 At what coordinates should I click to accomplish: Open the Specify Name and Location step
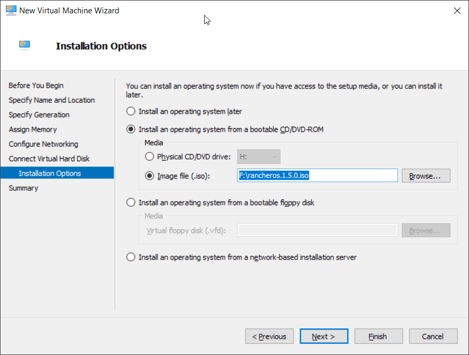click(x=52, y=100)
